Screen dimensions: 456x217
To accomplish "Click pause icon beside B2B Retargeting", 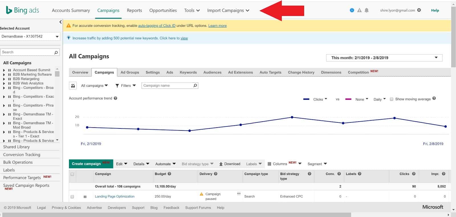I will [9, 79].
